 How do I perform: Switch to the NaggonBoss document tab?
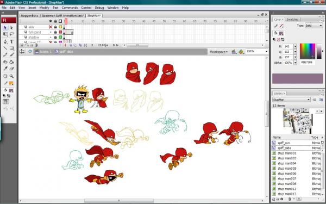29,16
